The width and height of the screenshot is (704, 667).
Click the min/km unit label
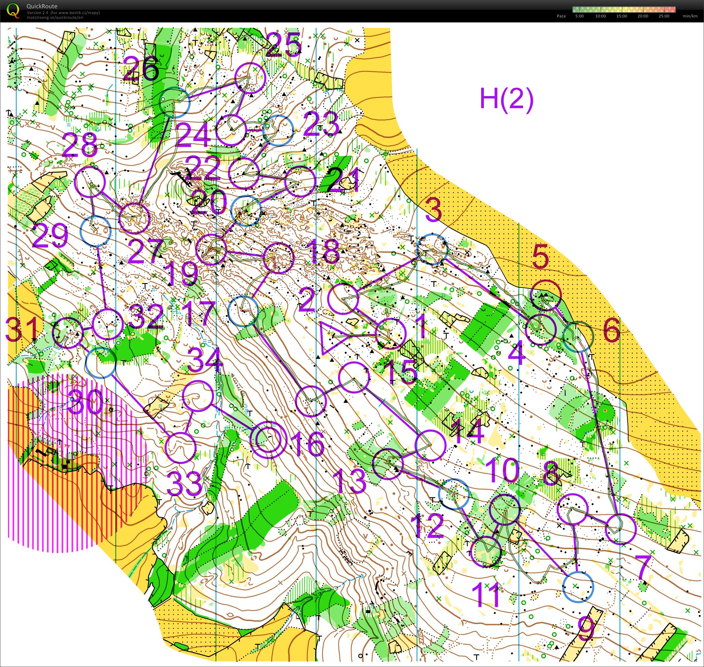pyautogui.click(x=690, y=16)
